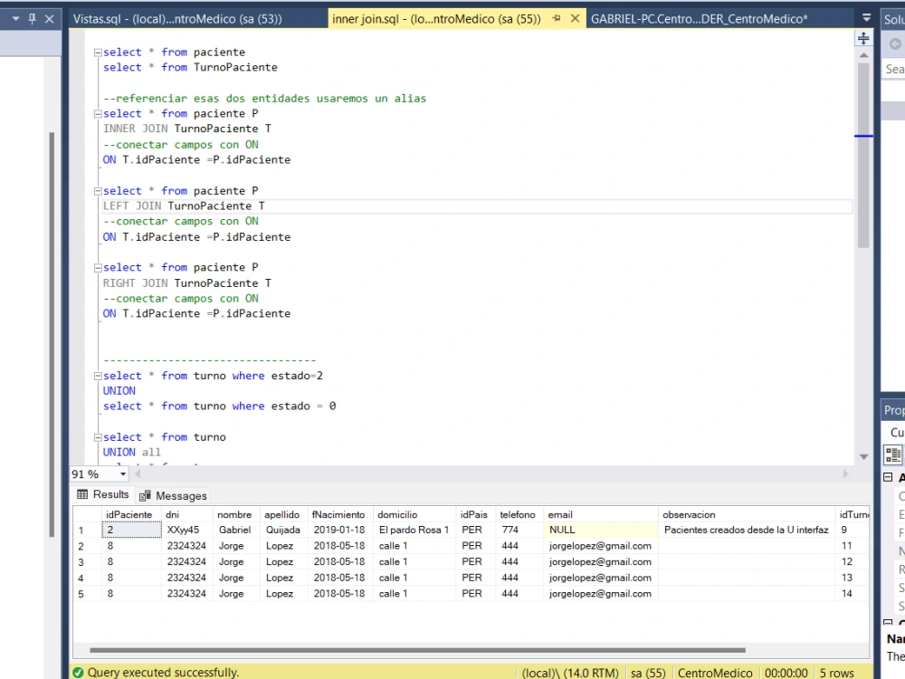Viewport: 905px width, 679px height.
Task: Click the editor vertical scrollbar thumb
Action: [863, 155]
